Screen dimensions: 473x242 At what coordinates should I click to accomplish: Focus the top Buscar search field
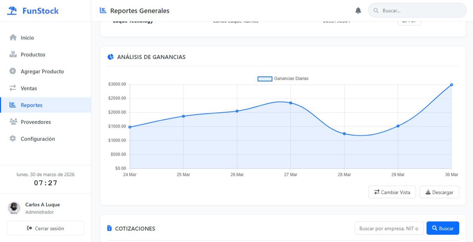(421, 11)
